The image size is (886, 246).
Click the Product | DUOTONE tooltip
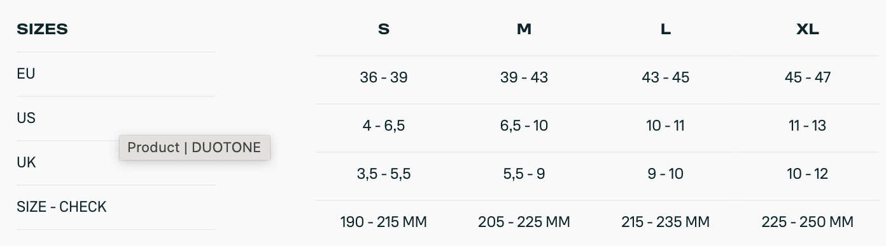pos(194,148)
